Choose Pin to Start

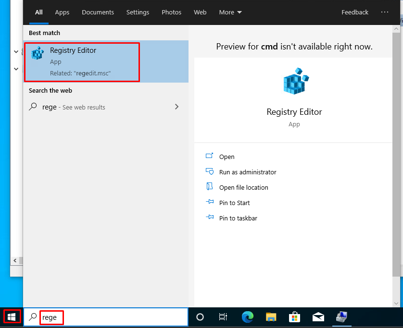point(234,203)
